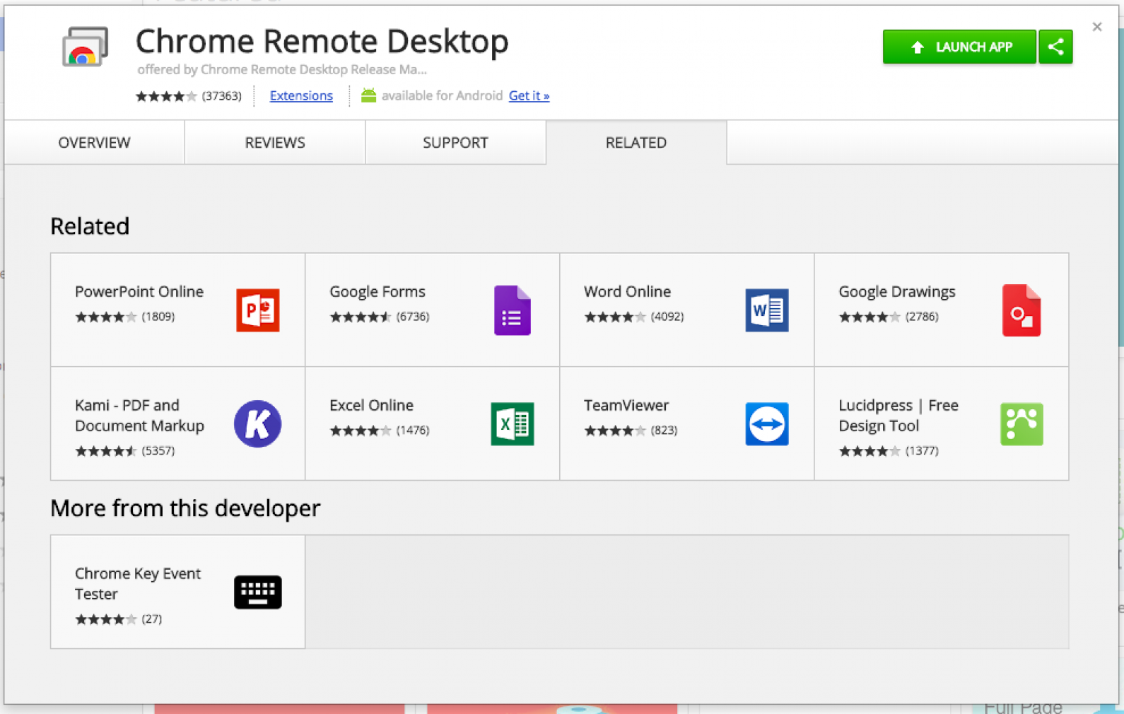
Task: Open the Word Online icon
Action: tap(767, 310)
